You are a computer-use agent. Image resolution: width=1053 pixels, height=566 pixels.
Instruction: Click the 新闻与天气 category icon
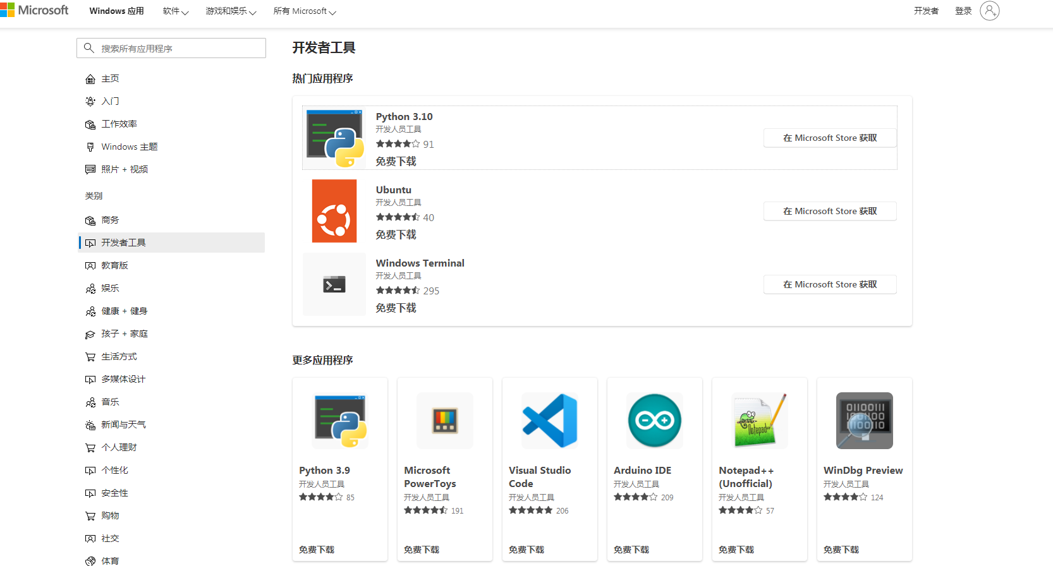(x=90, y=425)
